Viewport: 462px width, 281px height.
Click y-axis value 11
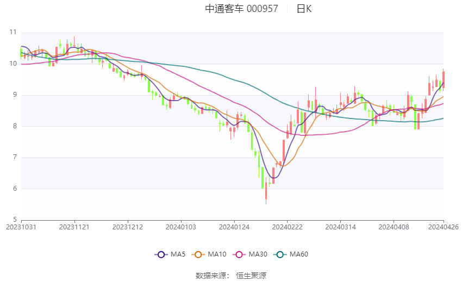(x=13, y=32)
